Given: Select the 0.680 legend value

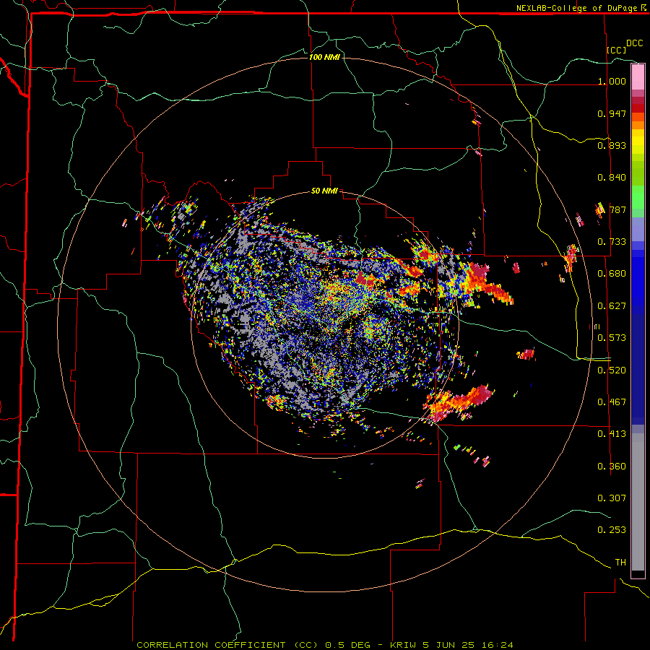Looking at the screenshot, I should pyautogui.click(x=612, y=274).
